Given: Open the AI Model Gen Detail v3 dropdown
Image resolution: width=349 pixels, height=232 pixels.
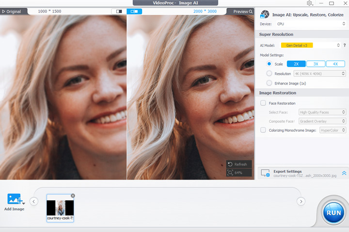Looking at the screenshot, I should pos(310,45).
